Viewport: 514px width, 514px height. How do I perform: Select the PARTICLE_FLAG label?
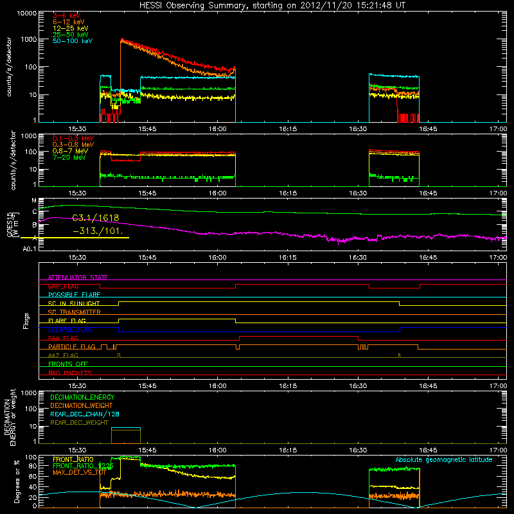72,346
